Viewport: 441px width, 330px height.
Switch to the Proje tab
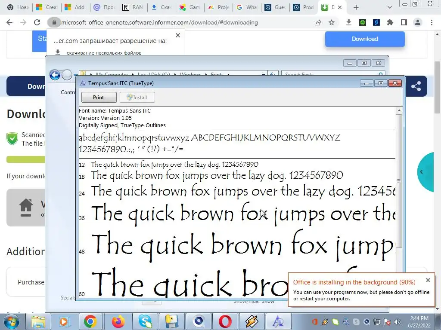(219, 7)
